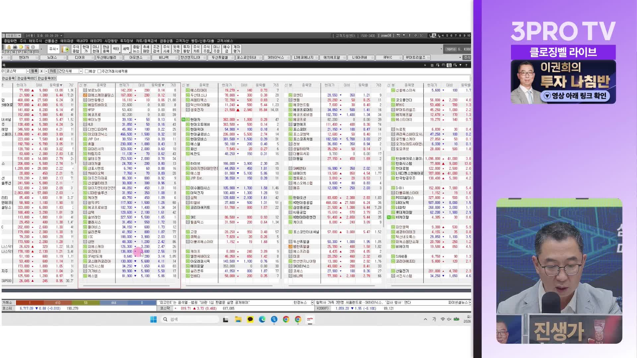Click the yellow KakaoTalk icon in the taskbar
637x358 pixels.
click(250, 319)
